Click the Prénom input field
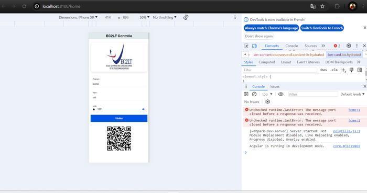 tap(119, 84)
